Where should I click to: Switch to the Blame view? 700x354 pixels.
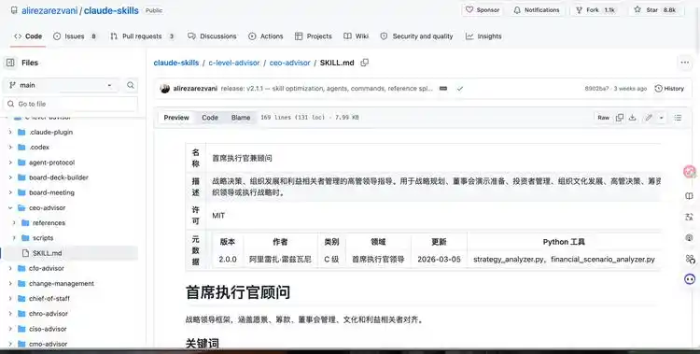(241, 118)
